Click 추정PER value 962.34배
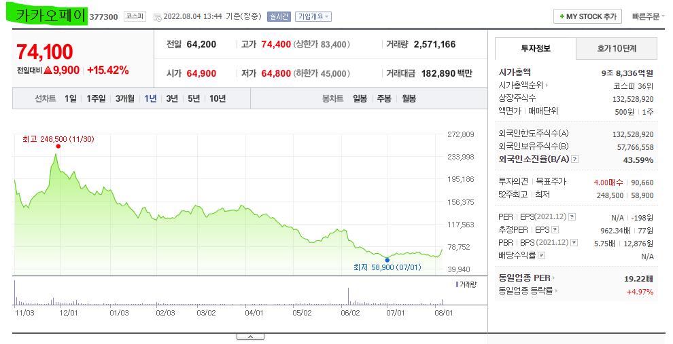This screenshot has height=344, width=673. 615,231
